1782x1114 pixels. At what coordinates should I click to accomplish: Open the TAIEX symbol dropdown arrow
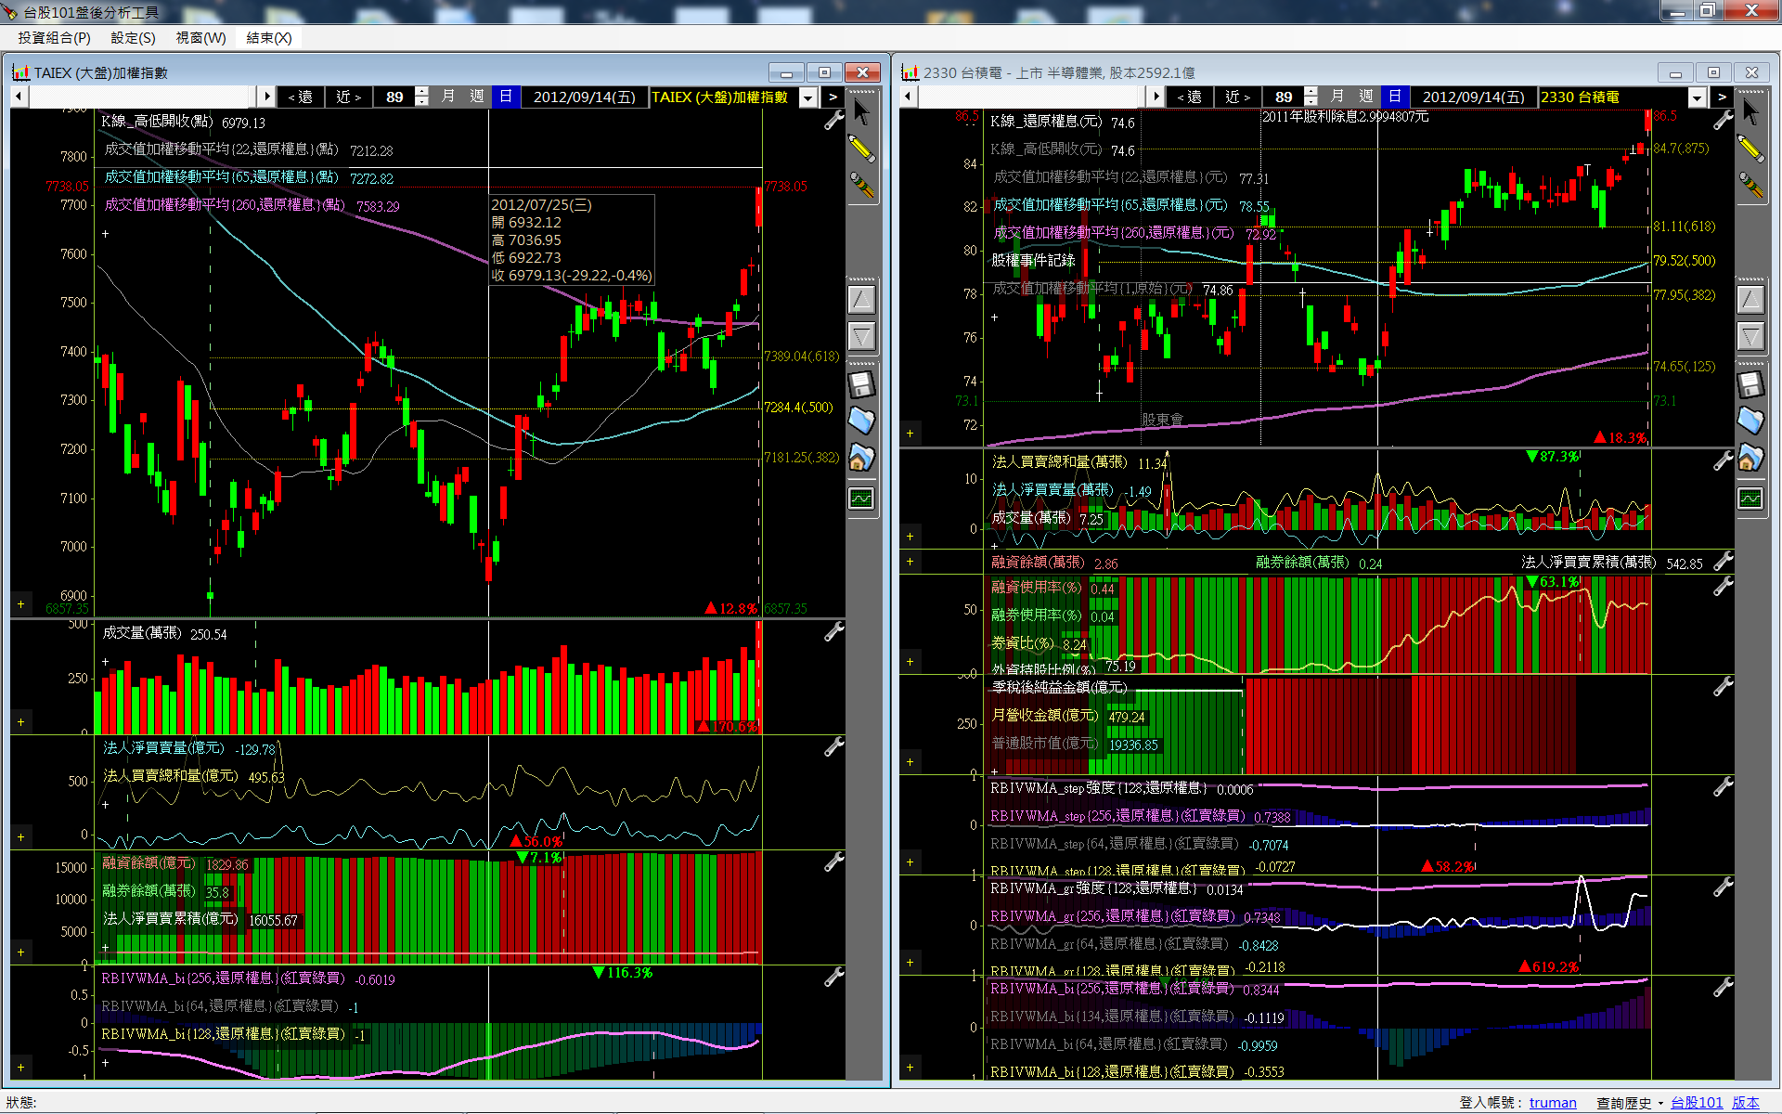(808, 97)
